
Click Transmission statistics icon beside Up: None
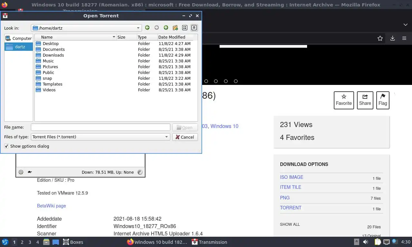point(140,172)
